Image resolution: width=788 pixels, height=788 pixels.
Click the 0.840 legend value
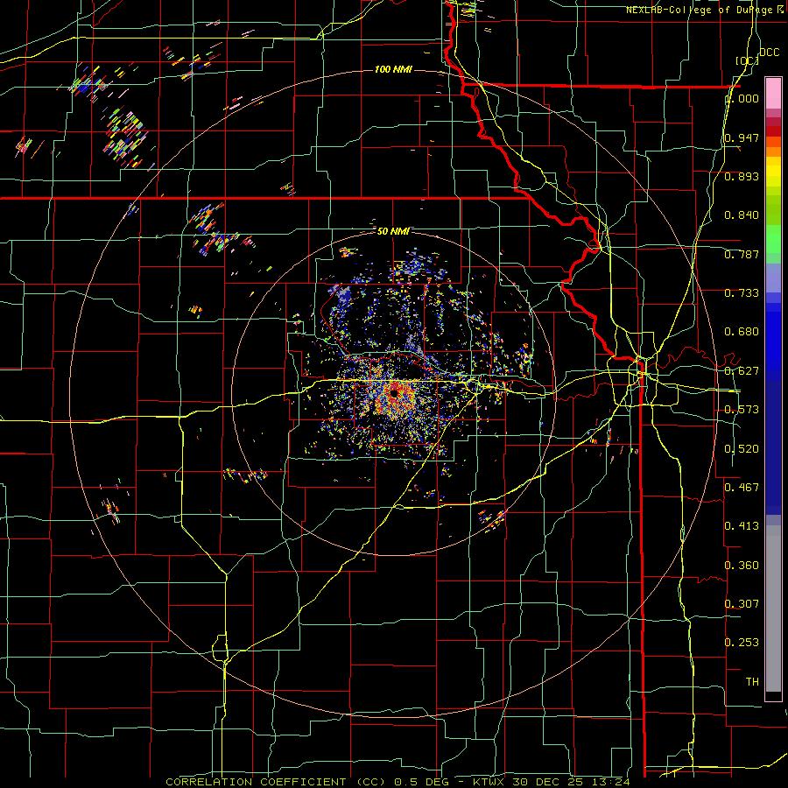742,215
